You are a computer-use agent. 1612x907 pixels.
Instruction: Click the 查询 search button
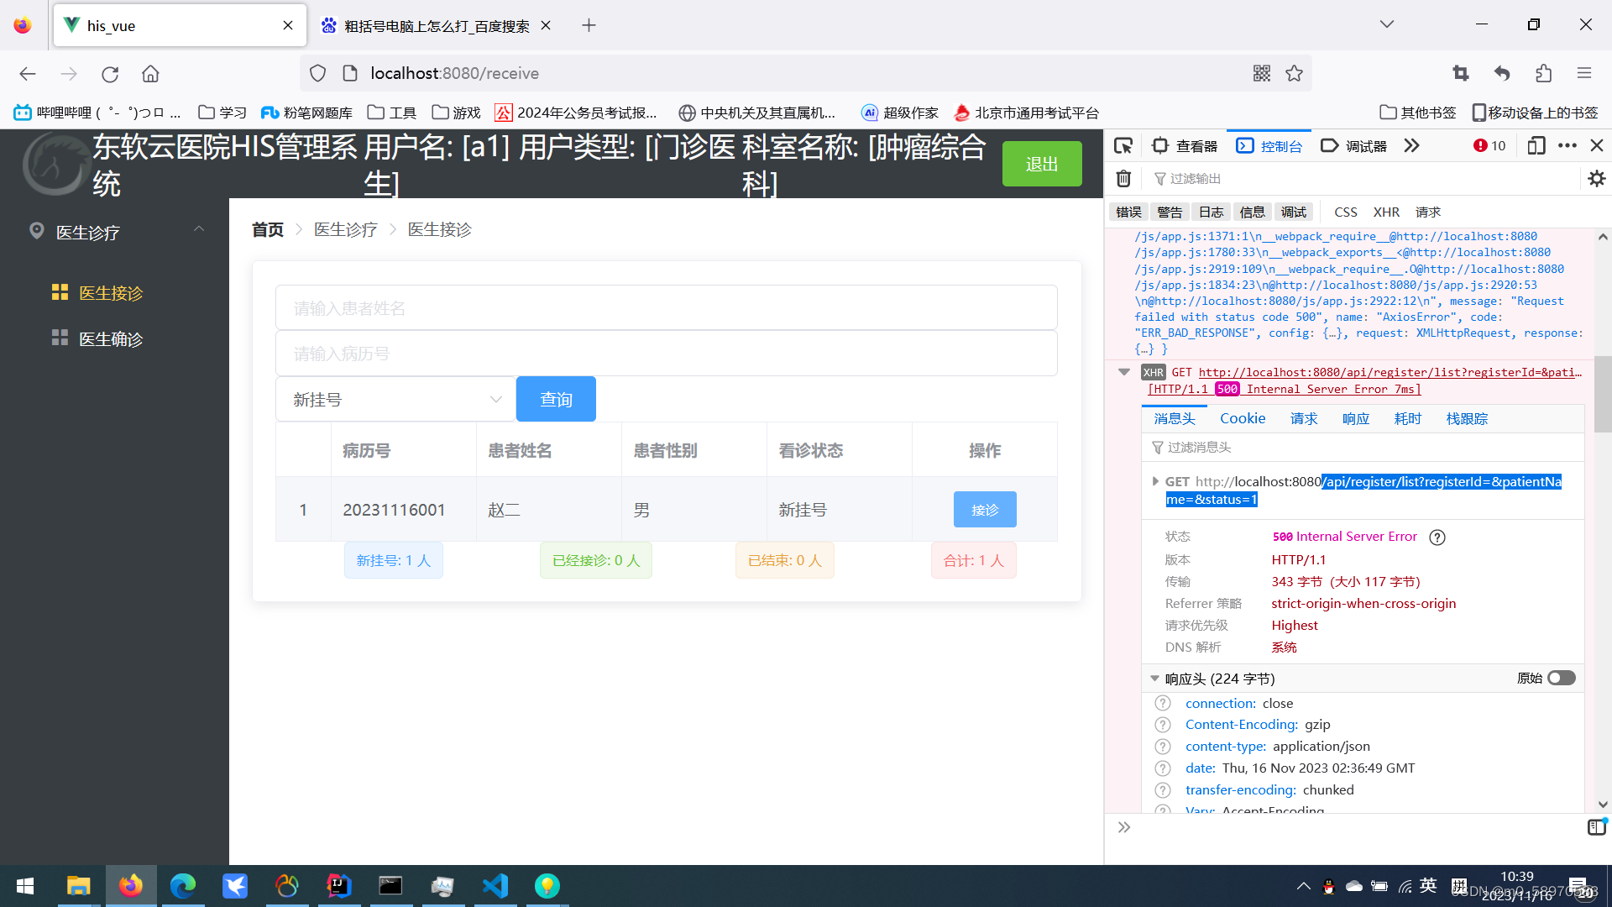[x=556, y=400]
